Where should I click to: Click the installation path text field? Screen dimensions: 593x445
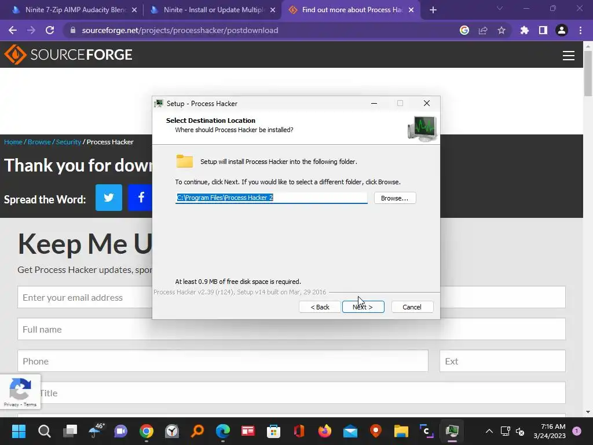tap(271, 198)
